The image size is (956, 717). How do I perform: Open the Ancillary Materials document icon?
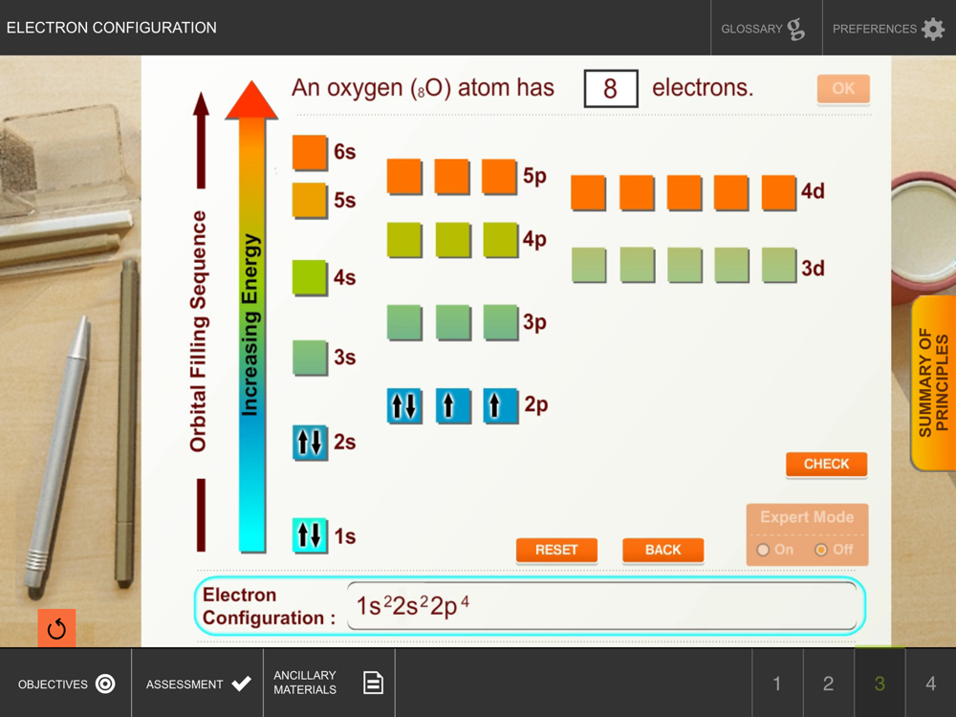[x=373, y=683]
